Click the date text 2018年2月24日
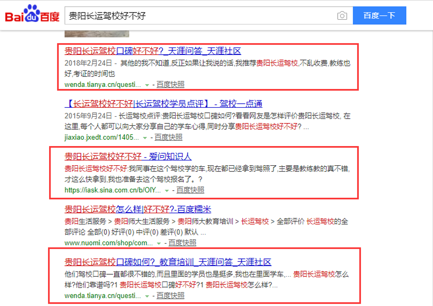The width and height of the screenshot is (433, 306). 88,63
